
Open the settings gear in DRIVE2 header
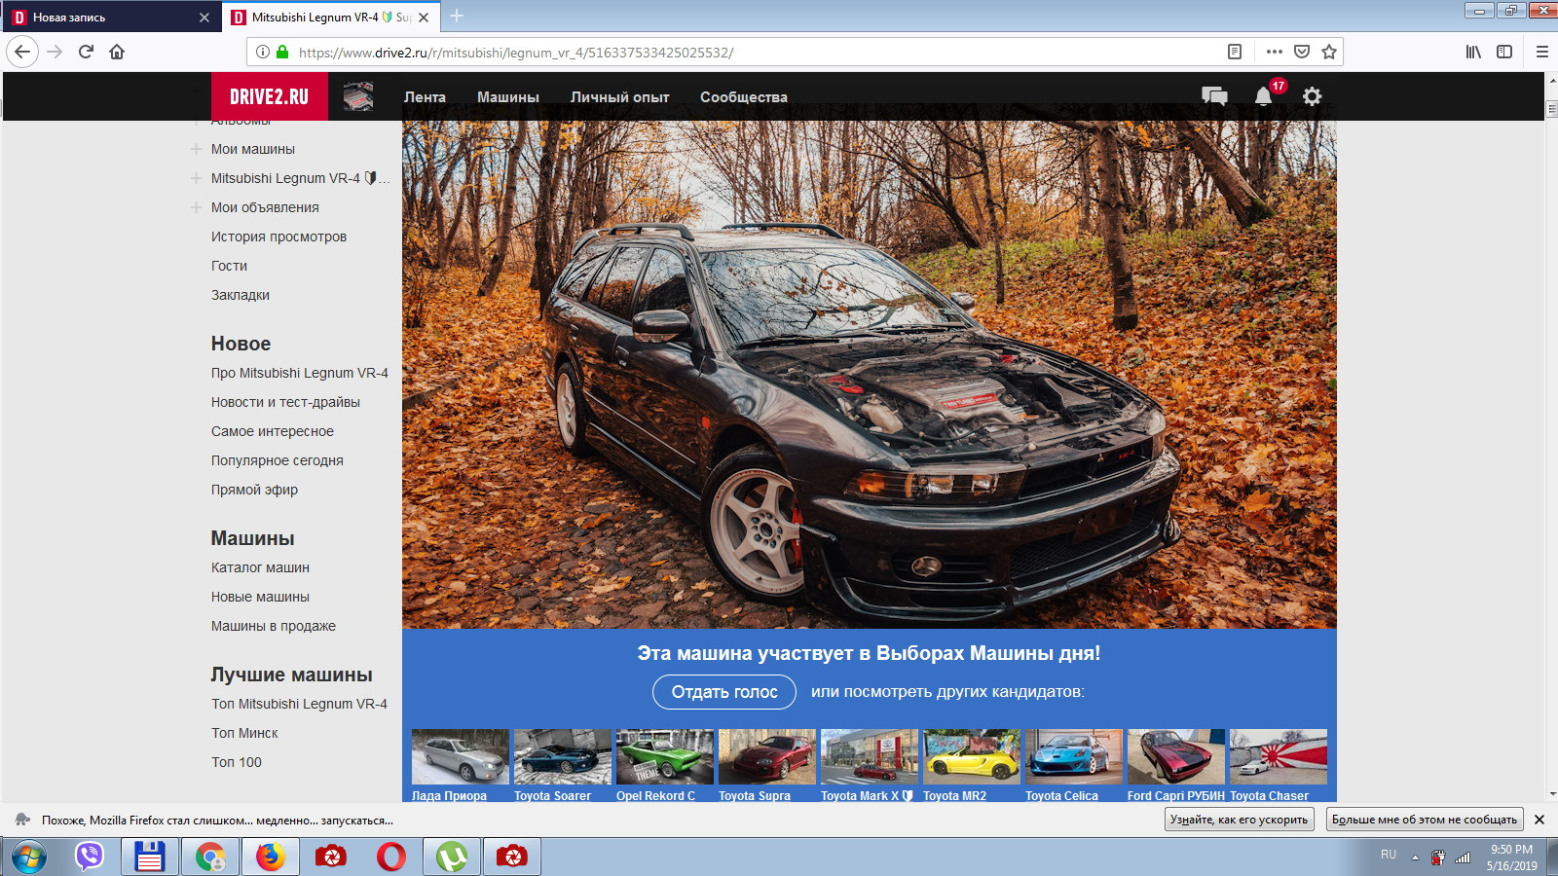tap(1312, 95)
